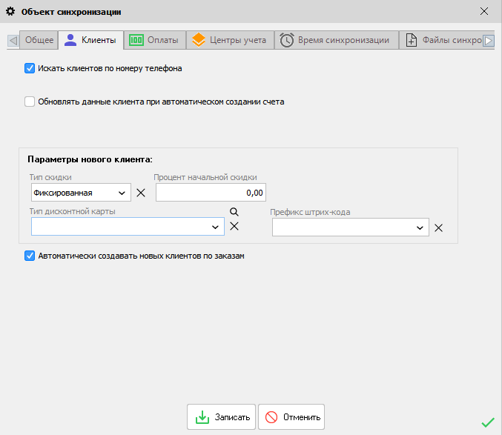The width and height of the screenshot is (502, 435).
Task: Search discount card types with magnifier icon
Action: tap(234, 212)
